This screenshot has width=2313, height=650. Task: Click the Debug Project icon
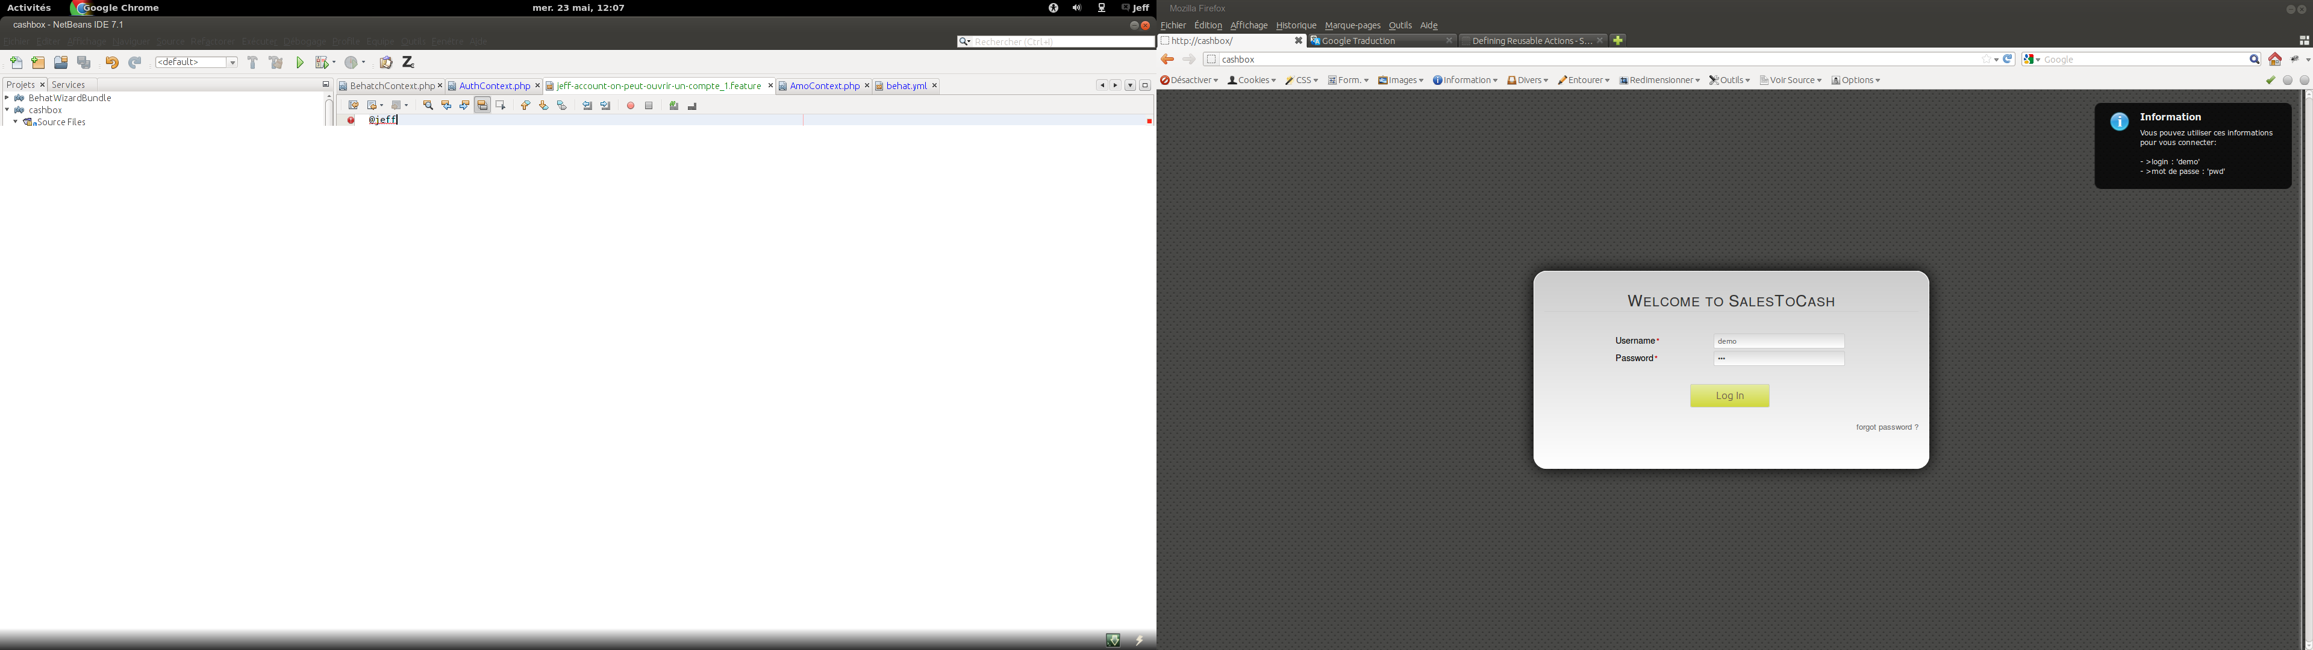click(x=322, y=63)
